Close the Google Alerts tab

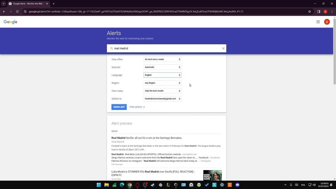(x=47, y=4)
